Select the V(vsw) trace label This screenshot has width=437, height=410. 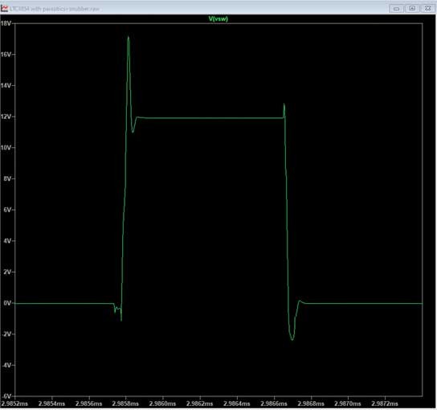tap(218, 18)
